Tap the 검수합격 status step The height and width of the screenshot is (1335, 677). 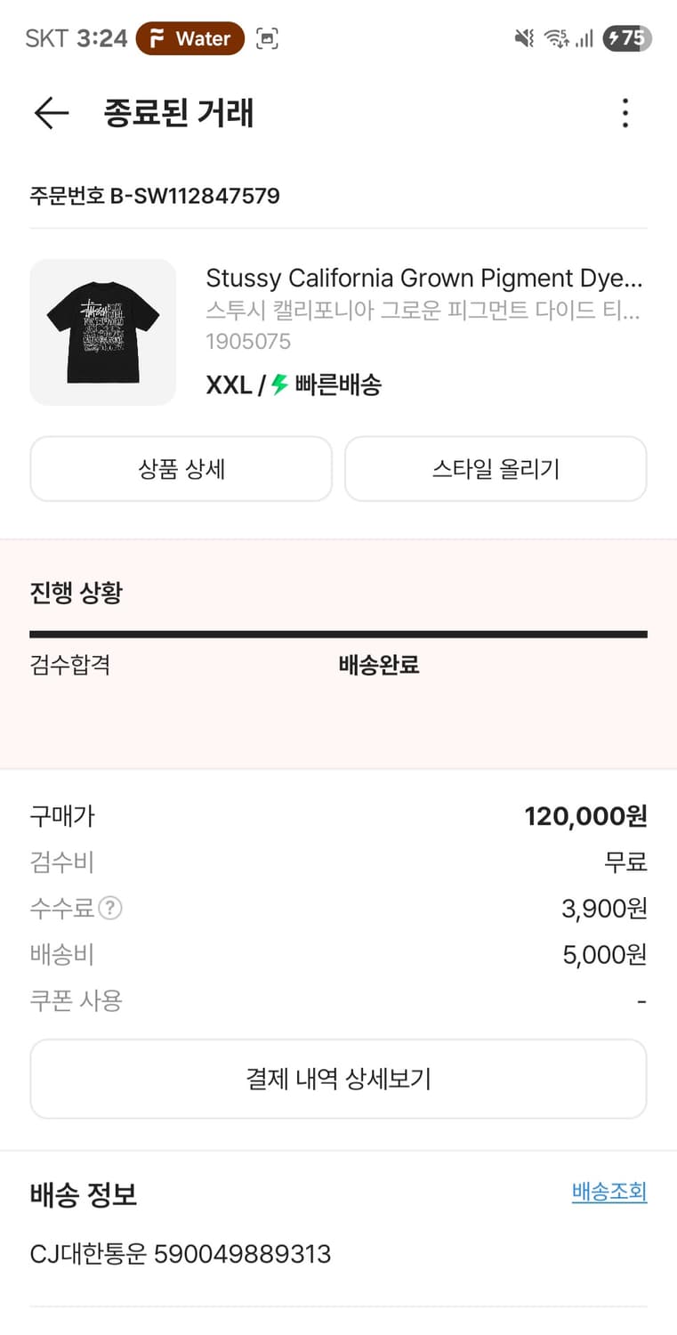point(70,665)
